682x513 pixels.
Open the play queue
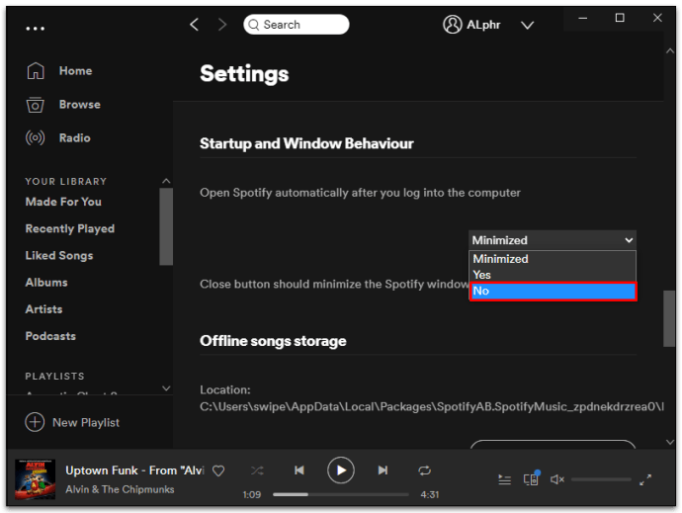[x=504, y=479]
